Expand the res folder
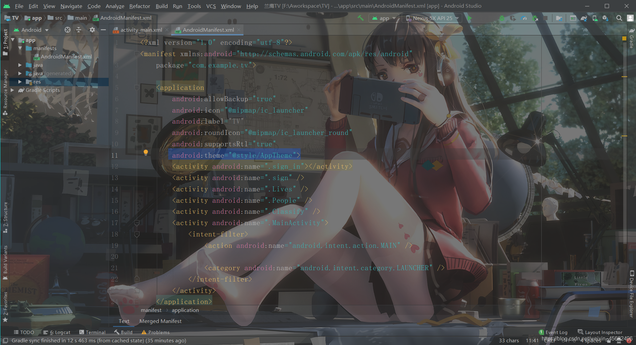This screenshot has height=345, width=636. [20, 82]
